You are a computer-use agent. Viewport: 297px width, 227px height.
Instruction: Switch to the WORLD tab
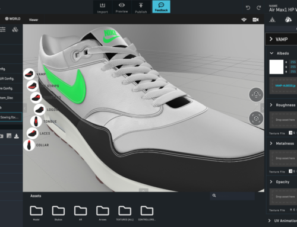pos(12,19)
